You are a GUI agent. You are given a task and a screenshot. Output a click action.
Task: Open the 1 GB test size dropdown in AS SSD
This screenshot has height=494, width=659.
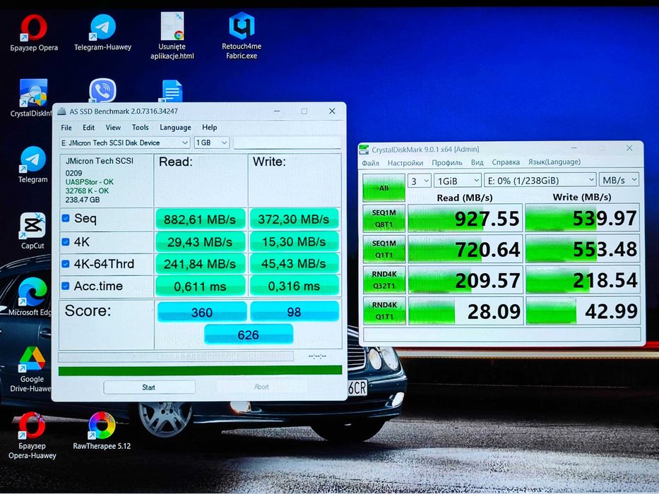click(x=211, y=143)
